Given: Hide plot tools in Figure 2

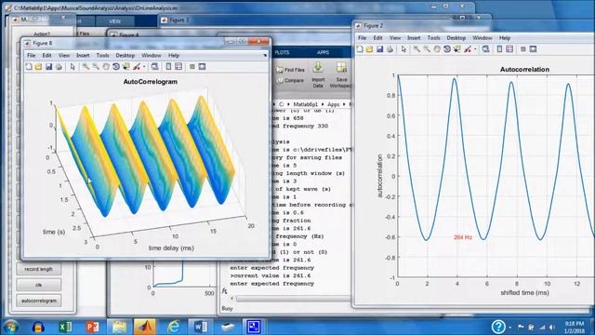Looking at the screenshot, I should pos(522,49).
